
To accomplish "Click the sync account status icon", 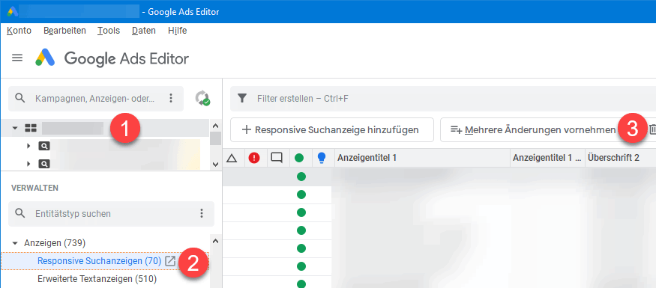I will [x=202, y=98].
